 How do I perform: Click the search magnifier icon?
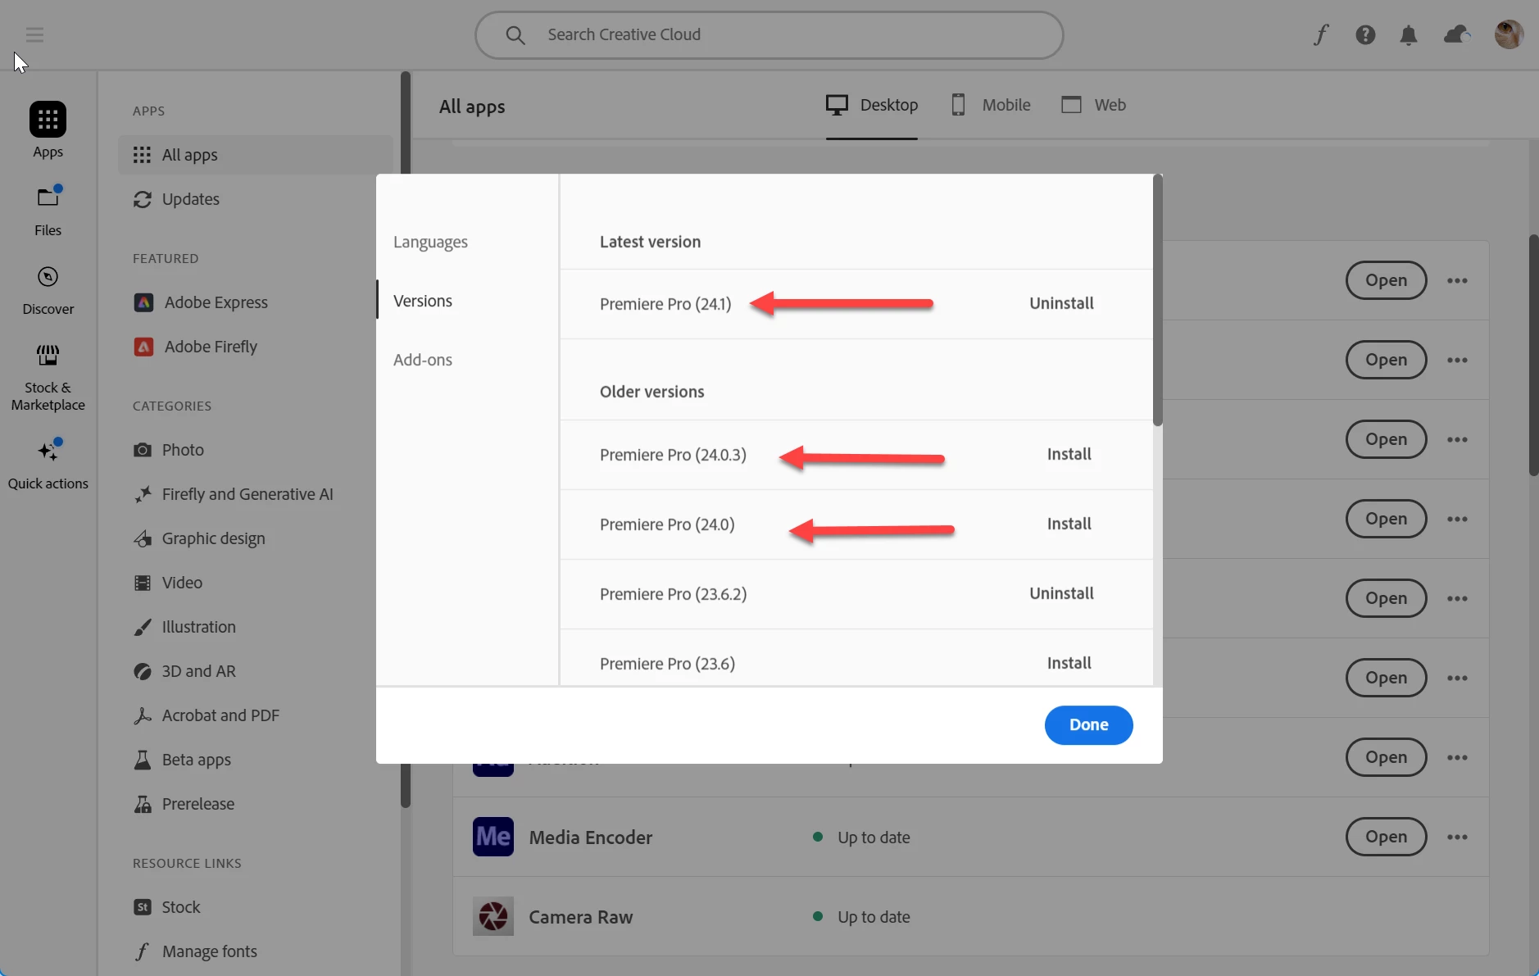(515, 35)
